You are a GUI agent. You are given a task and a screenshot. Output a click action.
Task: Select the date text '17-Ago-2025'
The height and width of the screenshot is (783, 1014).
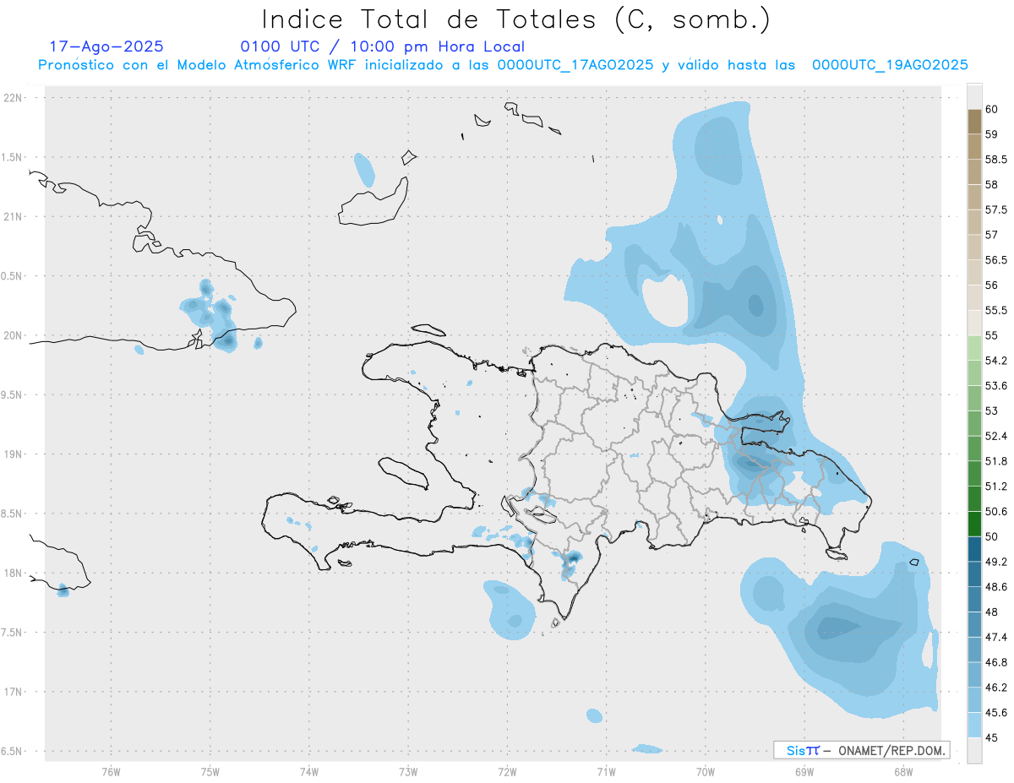point(106,46)
